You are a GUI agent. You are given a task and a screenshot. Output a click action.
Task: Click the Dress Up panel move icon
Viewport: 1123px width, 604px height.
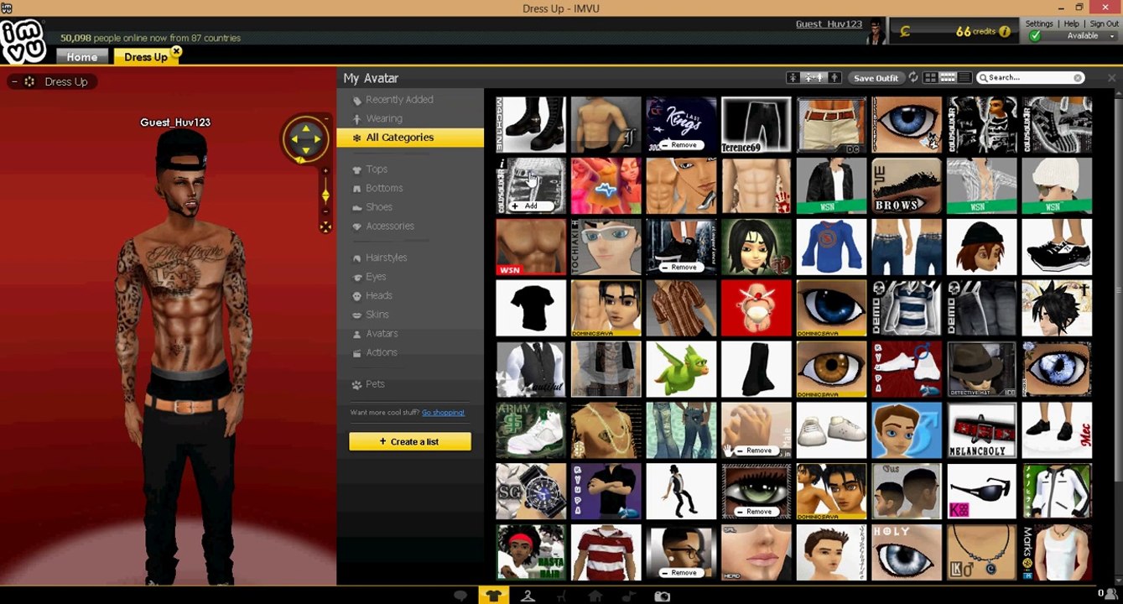click(29, 81)
